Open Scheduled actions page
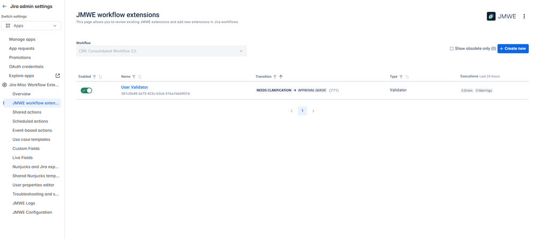The height and width of the screenshot is (239, 535). pyautogui.click(x=31, y=121)
